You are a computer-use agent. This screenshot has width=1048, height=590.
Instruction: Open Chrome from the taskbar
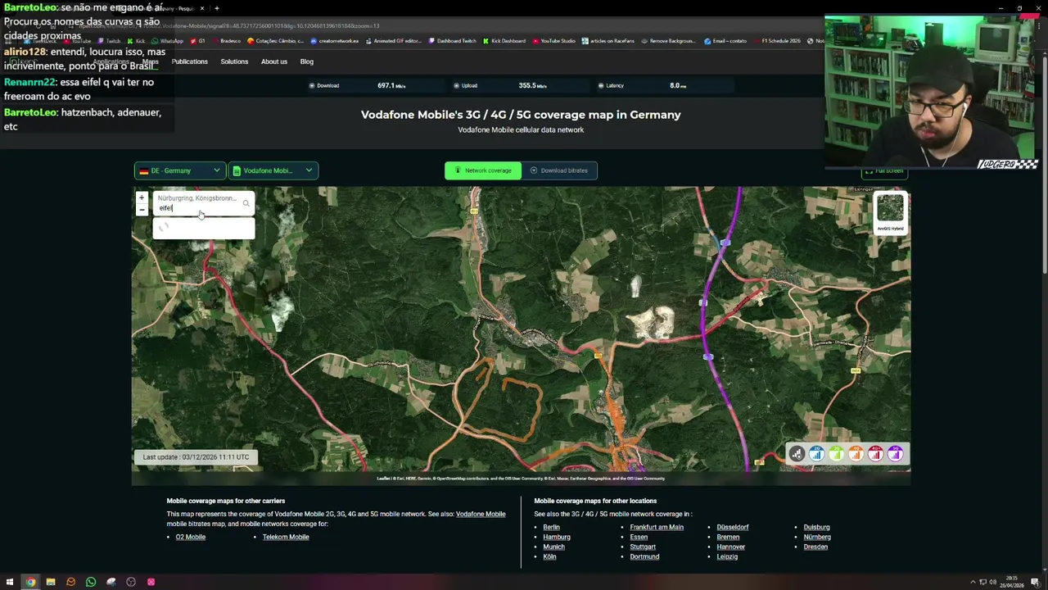pyautogui.click(x=30, y=582)
